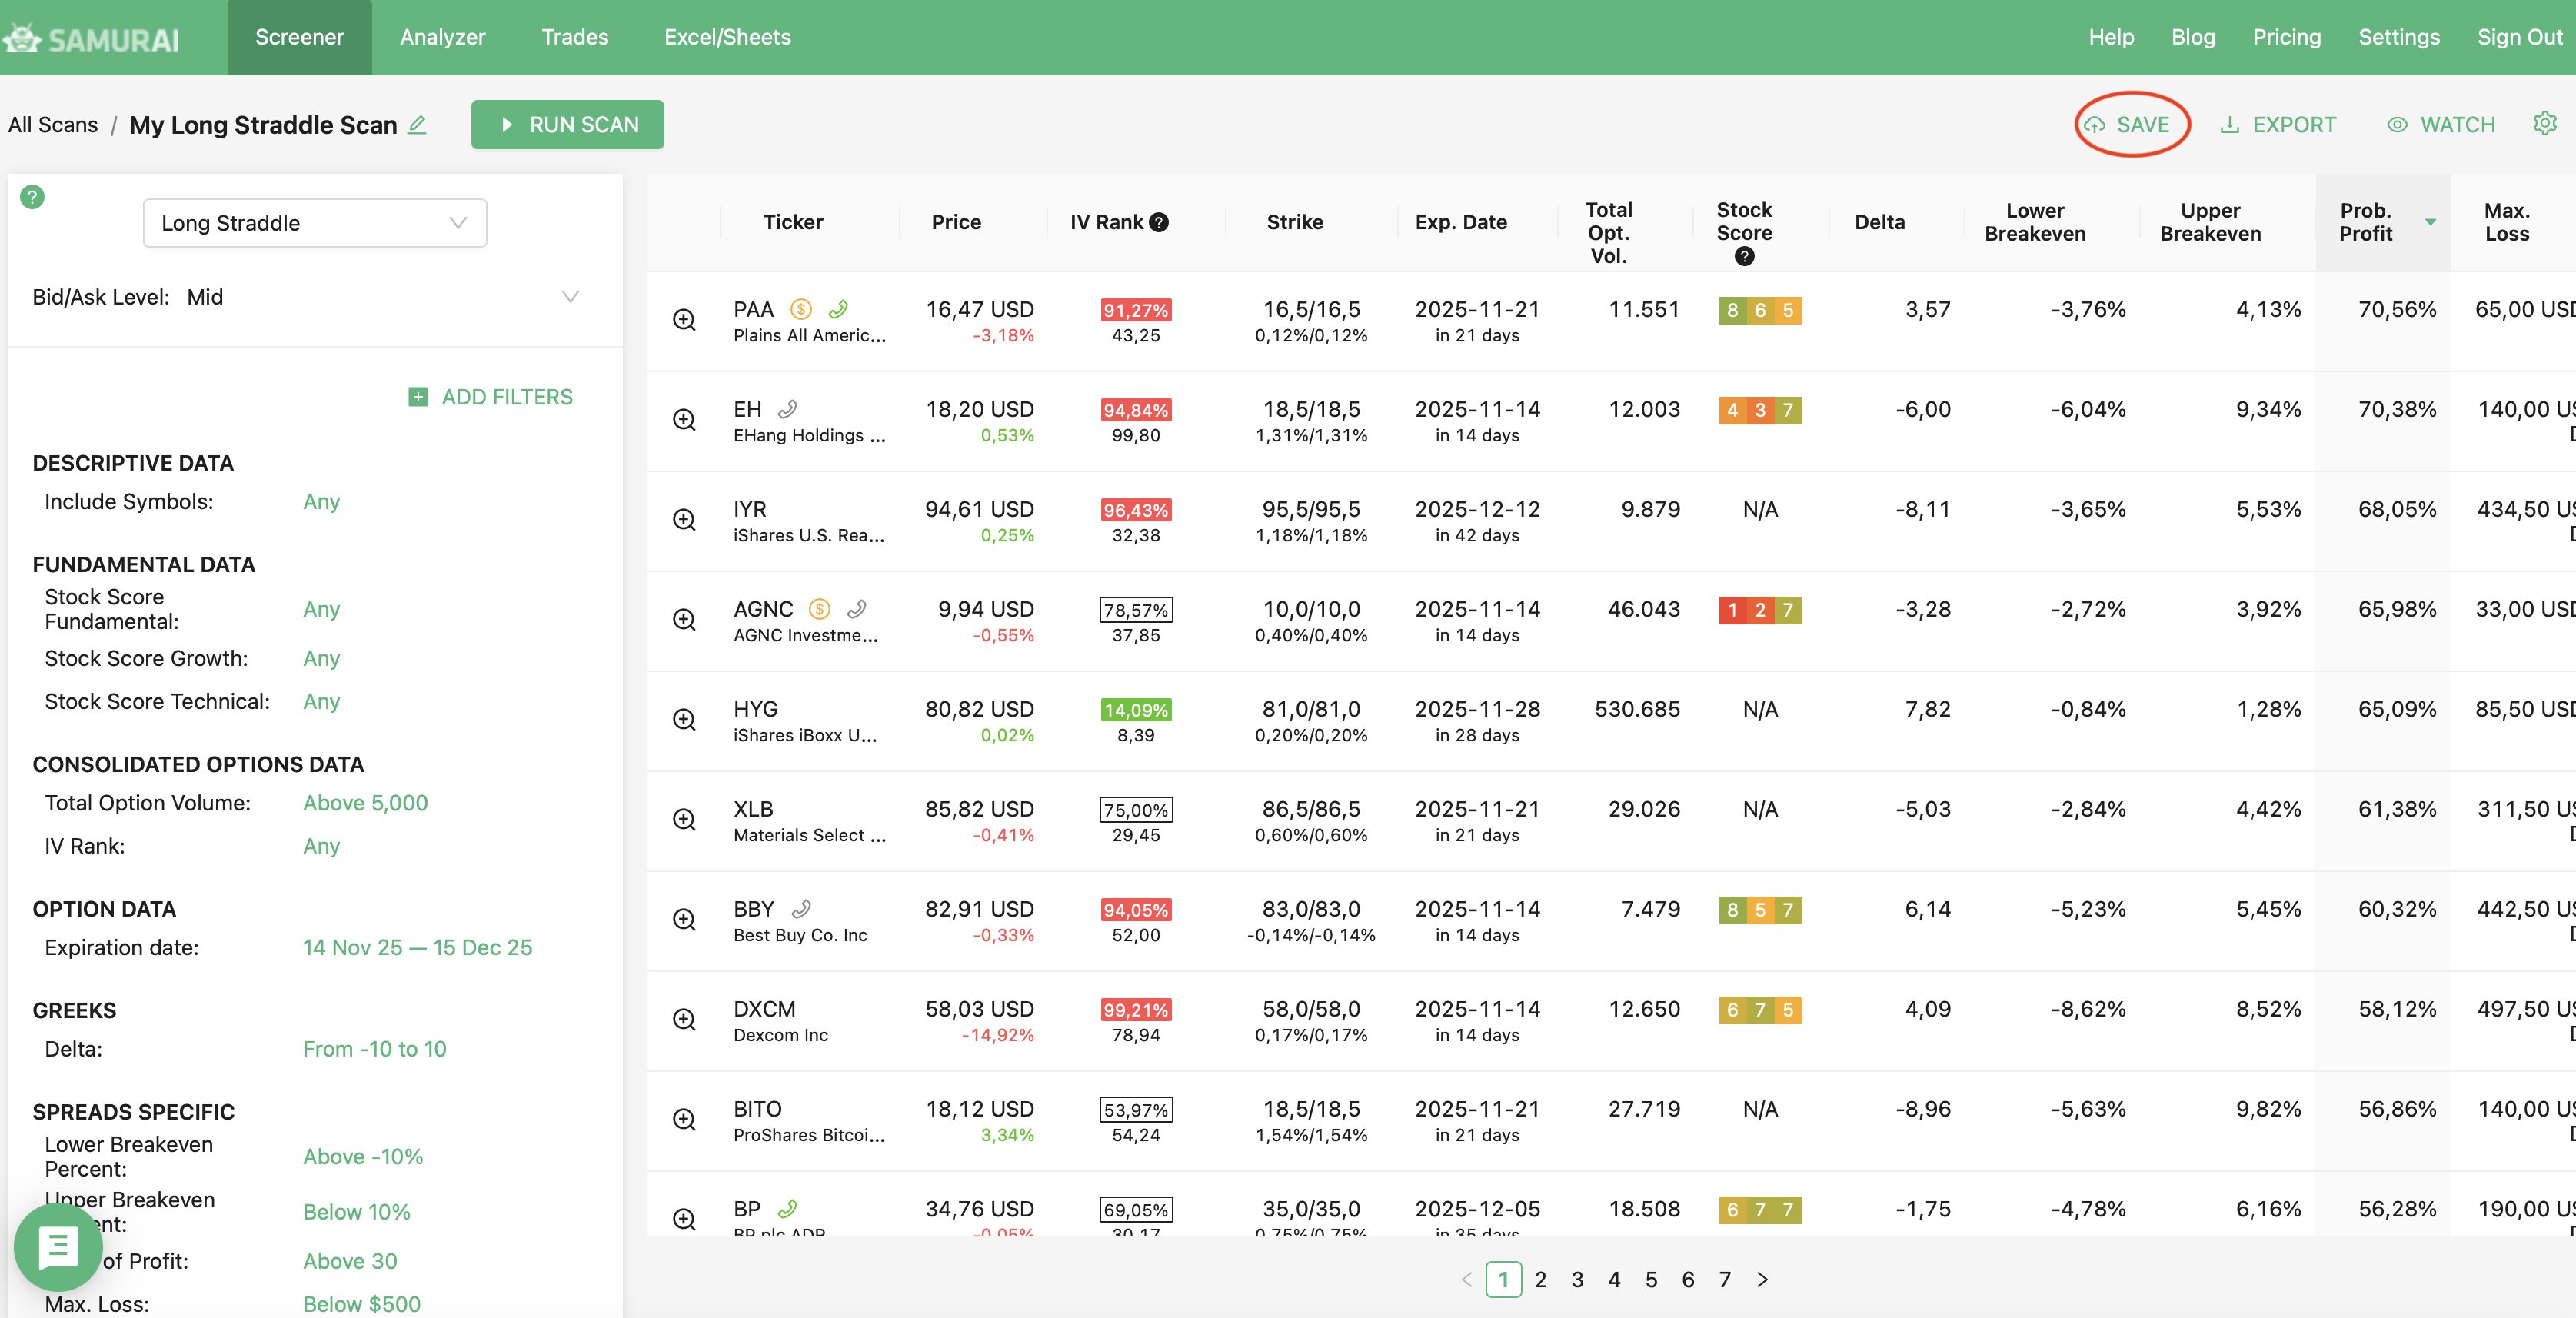The height and width of the screenshot is (1318, 2576).
Task: Click the magnifier icon on the PAA row
Action: click(x=684, y=320)
